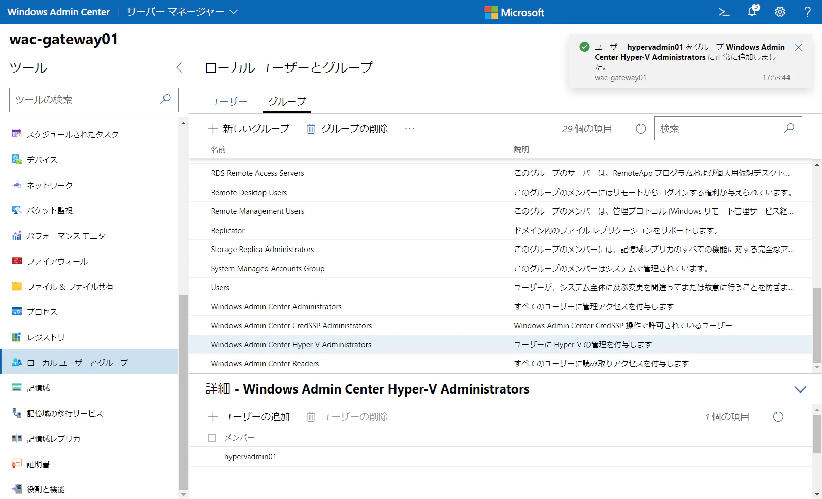Check the select-all members checkbox
Image resolution: width=822 pixels, height=499 pixels.
coord(212,438)
